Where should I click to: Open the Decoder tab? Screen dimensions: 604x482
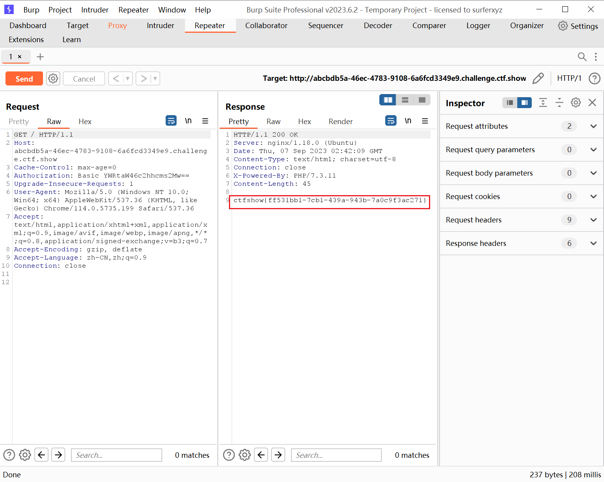click(x=378, y=26)
